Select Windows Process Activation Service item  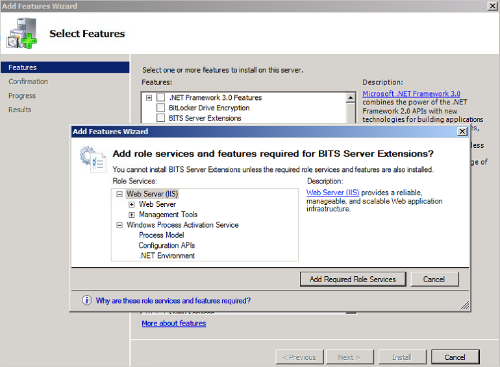(182, 225)
